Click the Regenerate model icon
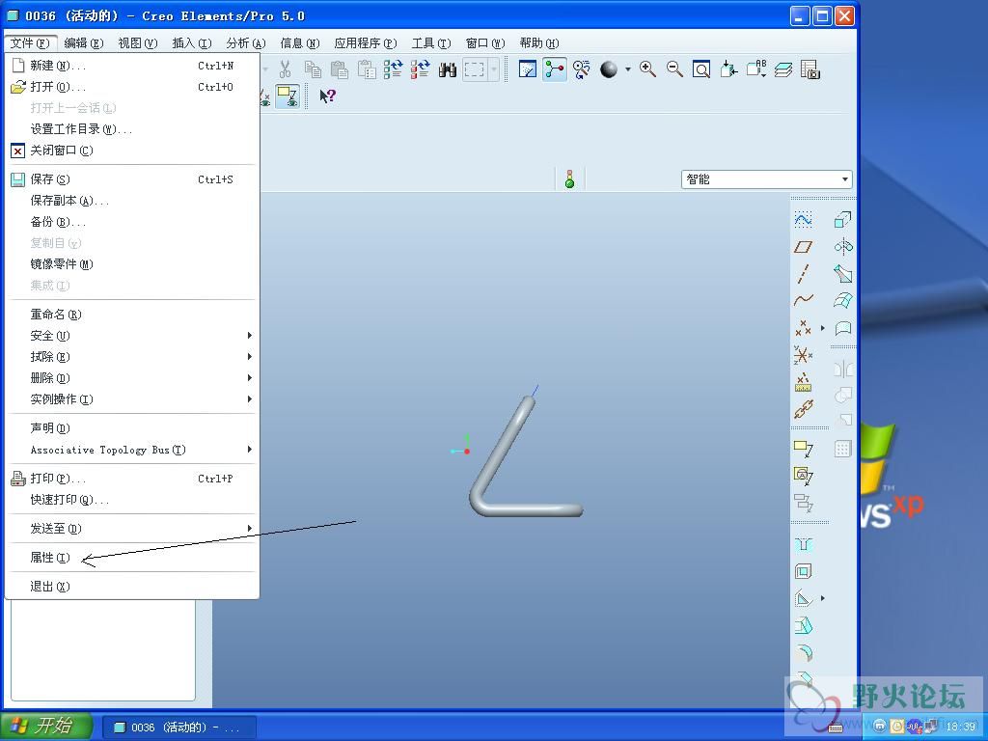The width and height of the screenshot is (988, 741). [x=394, y=69]
